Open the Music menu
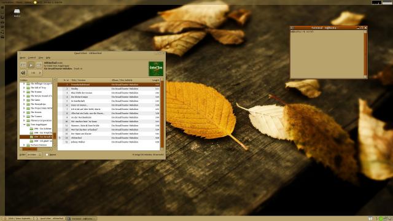Viewport: 393px width, 221px height. coord(23,58)
